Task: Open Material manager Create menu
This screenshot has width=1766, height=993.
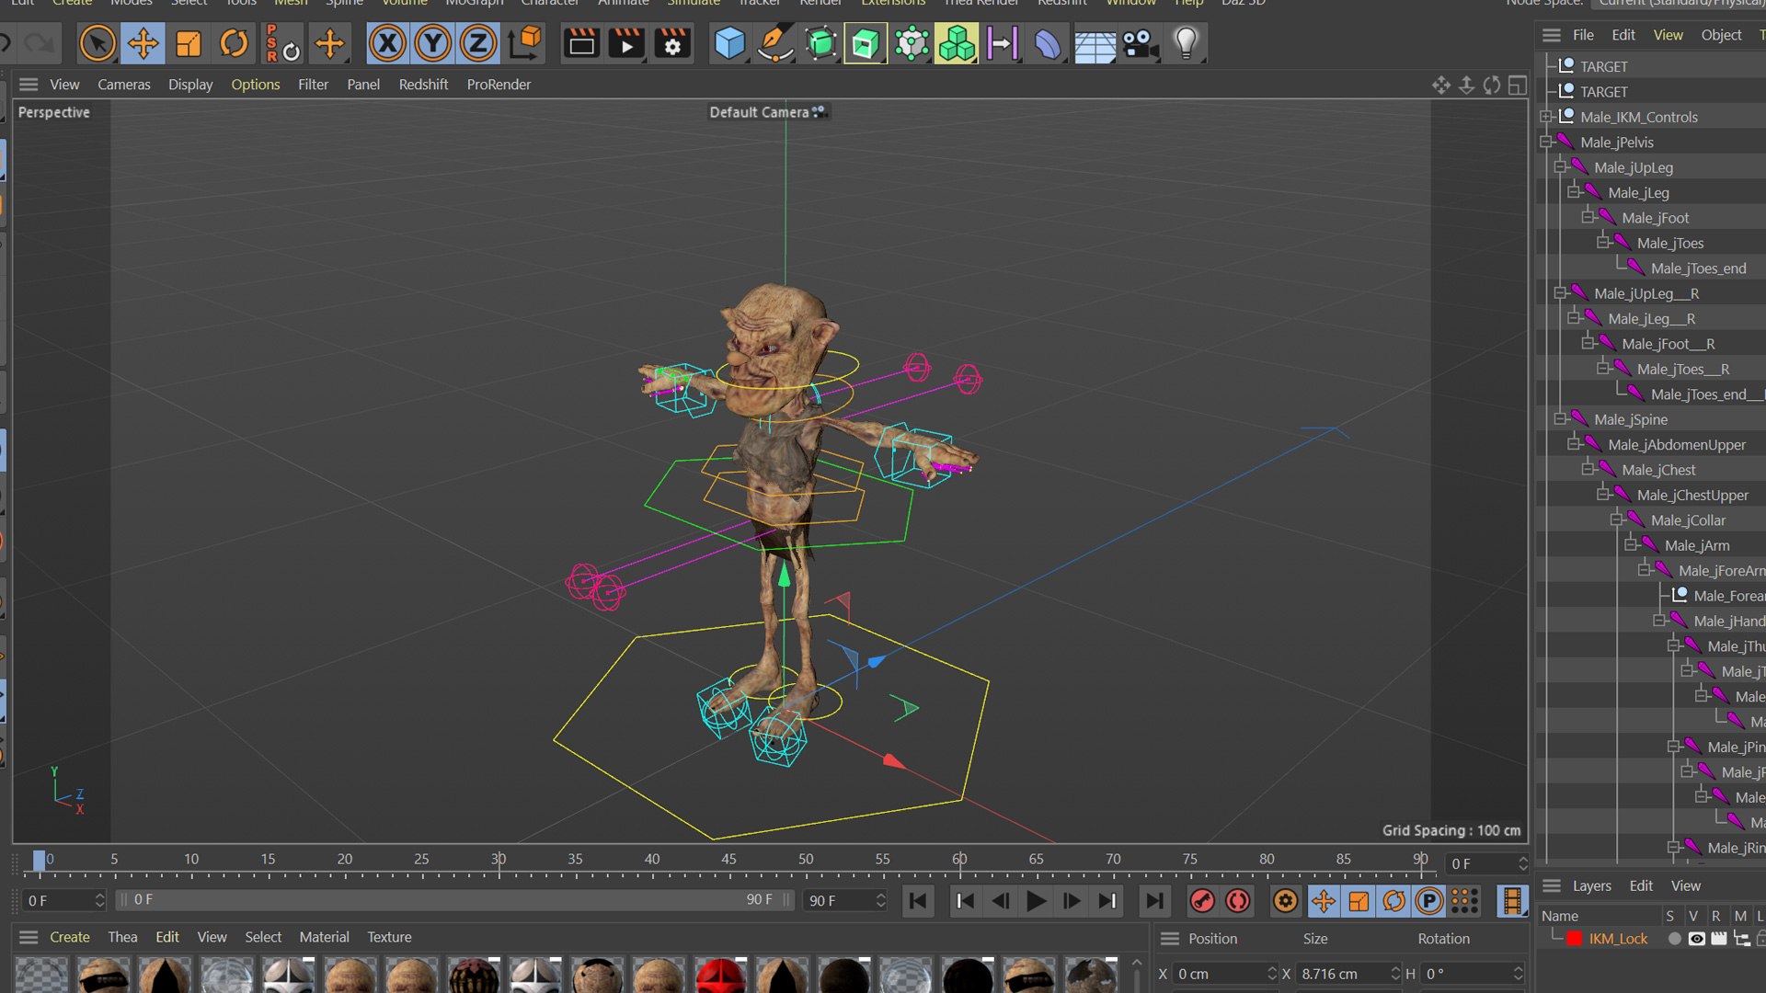Action: (70, 937)
